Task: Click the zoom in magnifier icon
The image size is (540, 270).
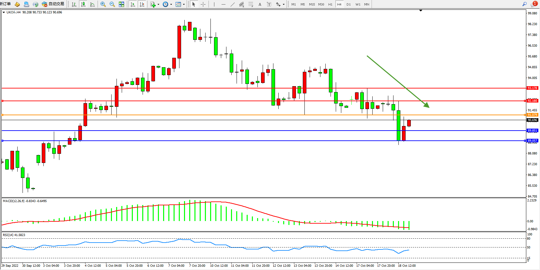Action: coord(103,4)
